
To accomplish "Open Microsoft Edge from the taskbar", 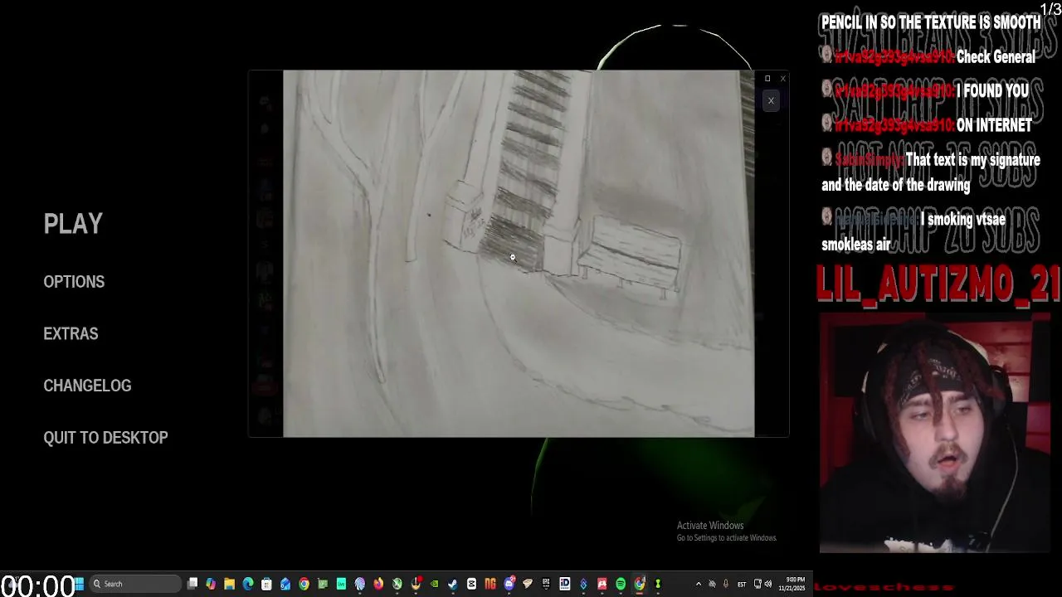I will (248, 584).
